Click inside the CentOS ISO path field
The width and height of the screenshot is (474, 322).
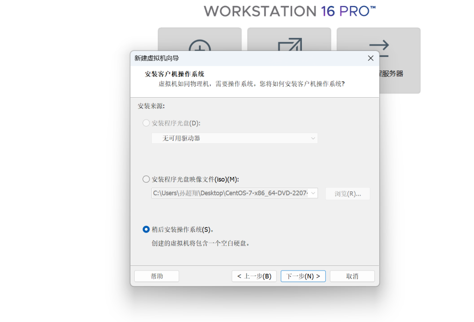[230, 193]
